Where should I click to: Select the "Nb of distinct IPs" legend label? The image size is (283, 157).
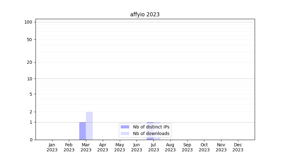(151, 127)
